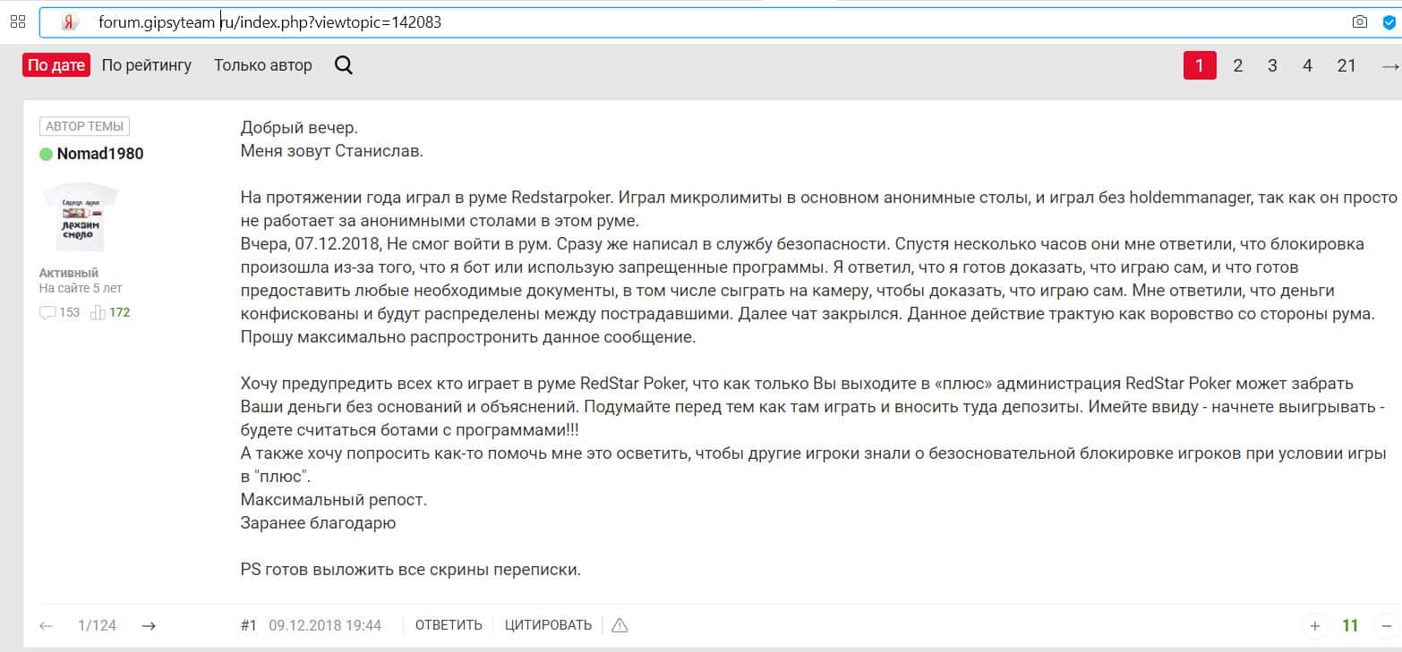Open Nomad1980 user profile
Viewport: 1402px width, 652px height.
99,154
